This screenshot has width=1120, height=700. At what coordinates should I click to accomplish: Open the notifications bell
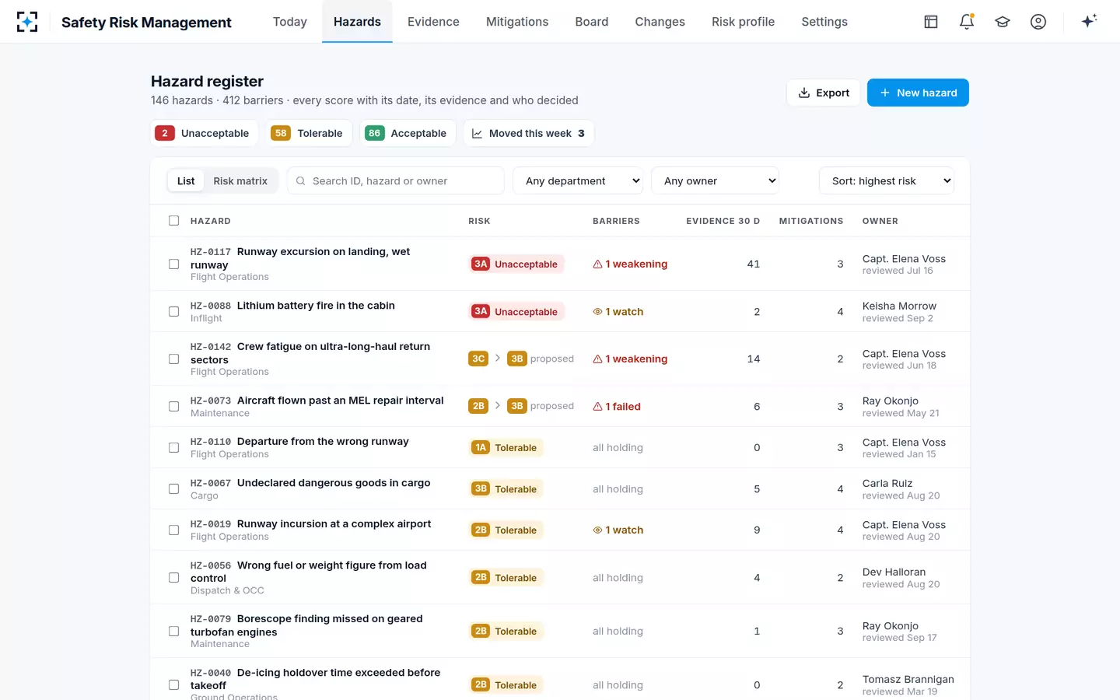(967, 22)
